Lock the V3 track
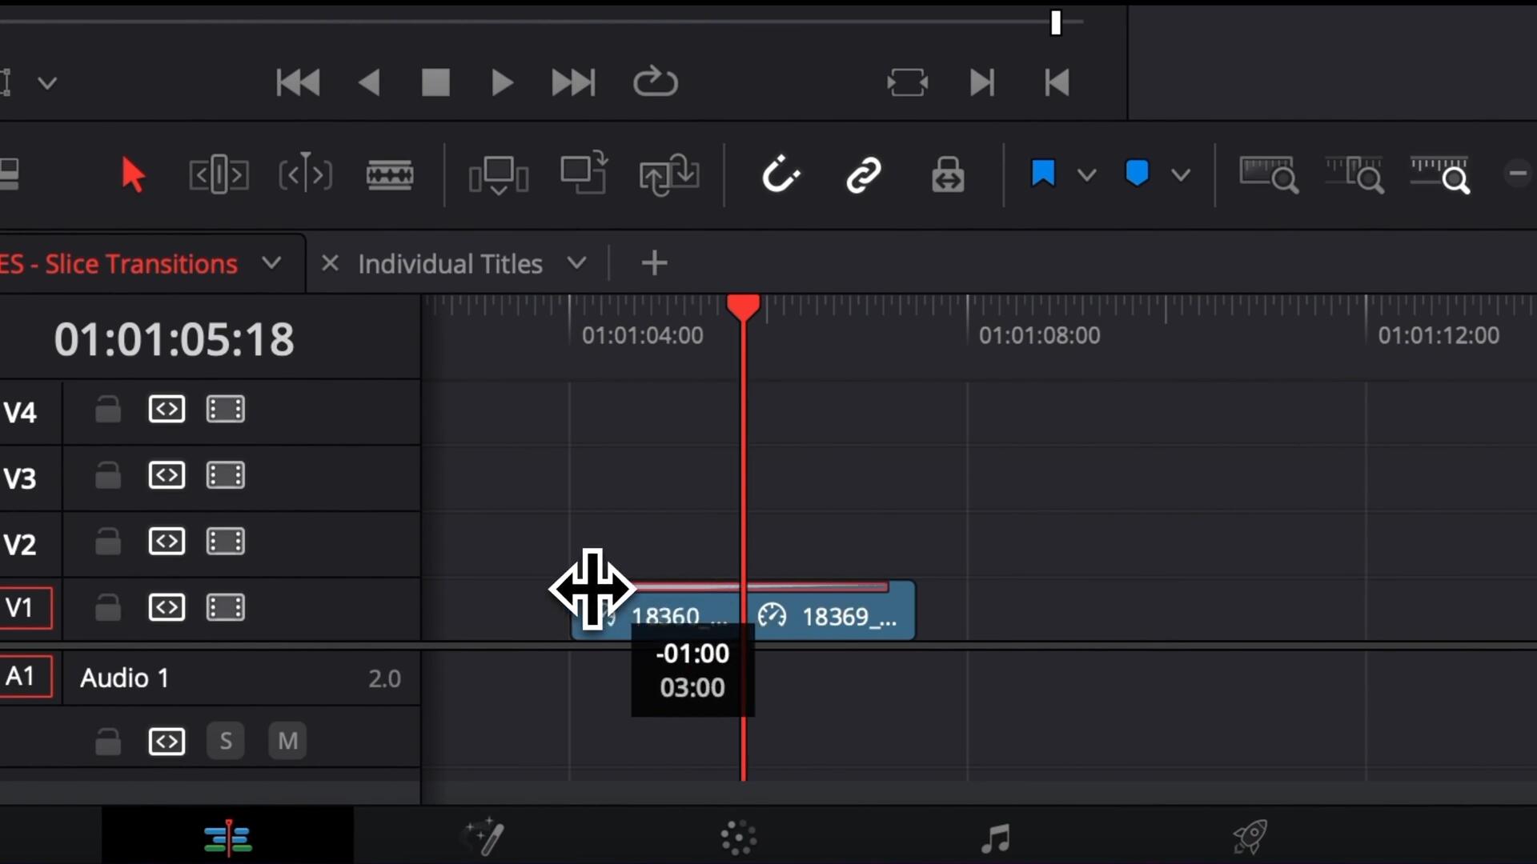This screenshot has height=864, width=1537. [107, 476]
